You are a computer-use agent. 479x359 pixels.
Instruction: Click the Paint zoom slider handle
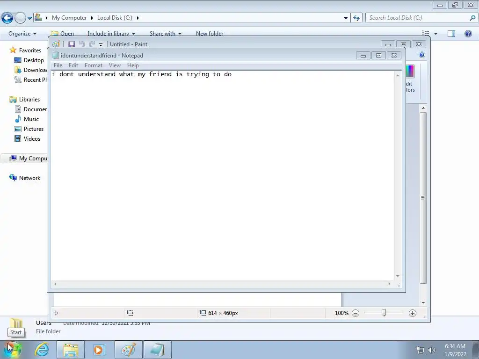[384, 313]
